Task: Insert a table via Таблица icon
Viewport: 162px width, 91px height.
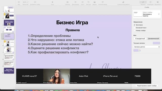Action: (x=68, y=2)
